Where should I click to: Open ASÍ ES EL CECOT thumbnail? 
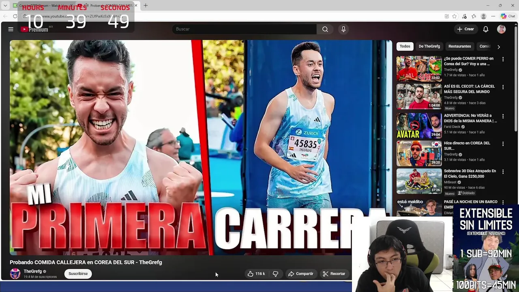point(419,97)
